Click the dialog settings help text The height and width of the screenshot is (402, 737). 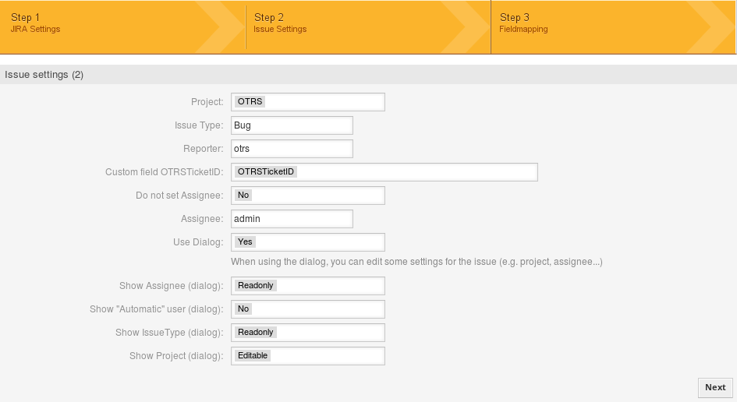(416, 262)
